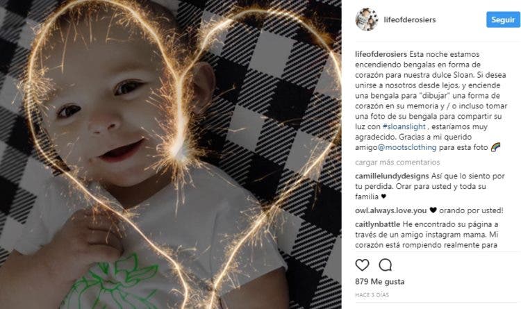Click the post caption text
The image size is (521, 309).
431,101
